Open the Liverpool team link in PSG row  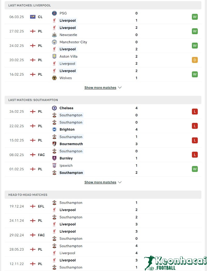[x=68, y=20]
